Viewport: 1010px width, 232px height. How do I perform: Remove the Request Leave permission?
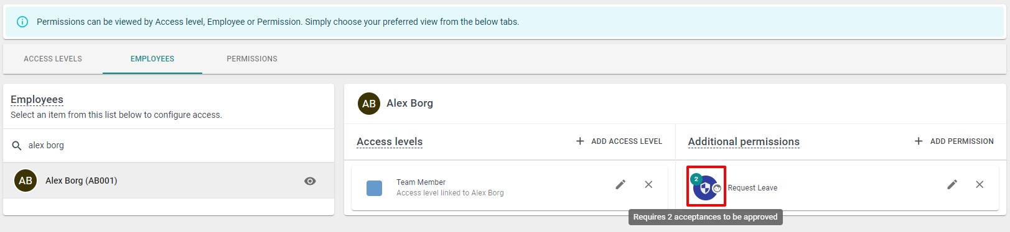point(980,184)
